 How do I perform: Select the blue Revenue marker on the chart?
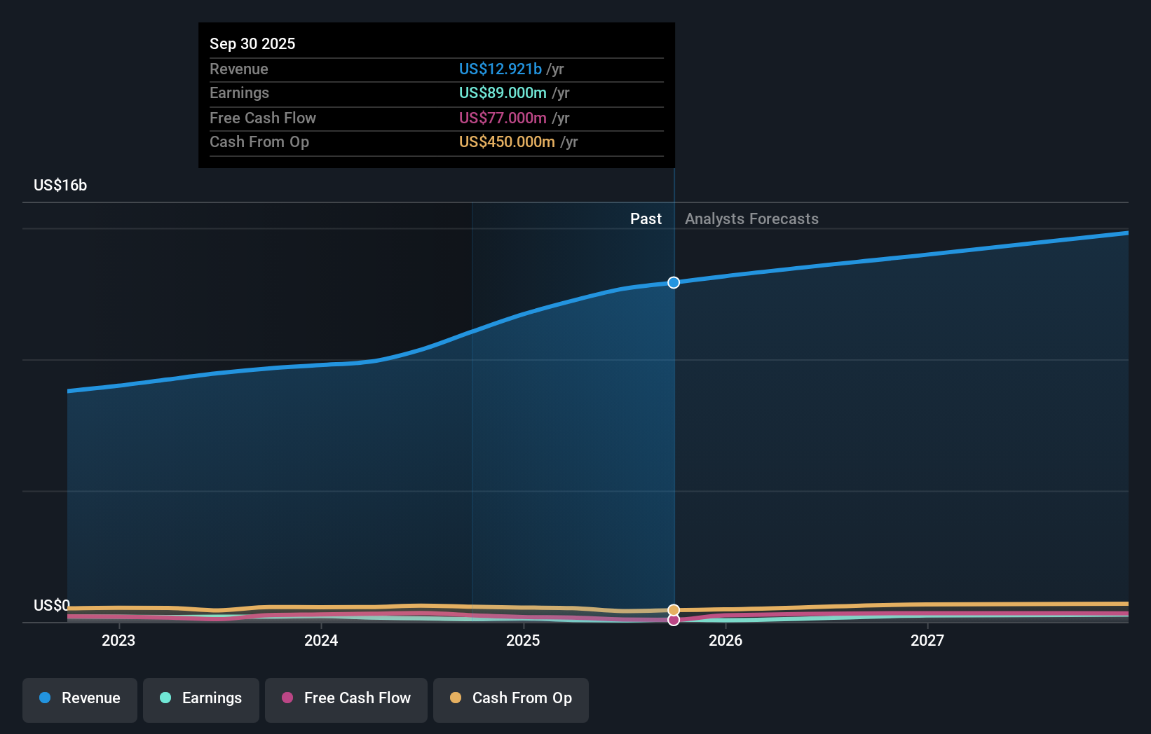674,283
